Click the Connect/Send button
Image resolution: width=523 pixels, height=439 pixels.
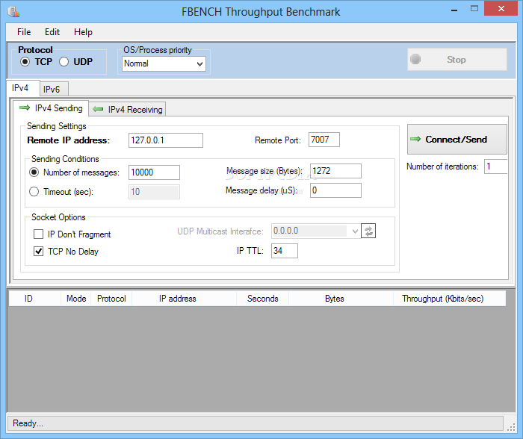click(x=457, y=140)
